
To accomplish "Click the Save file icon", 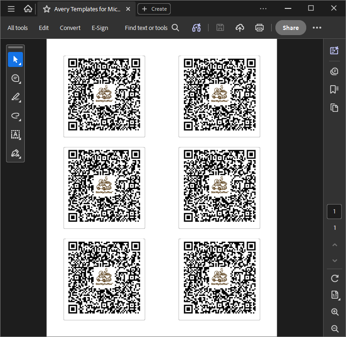I will point(220,28).
